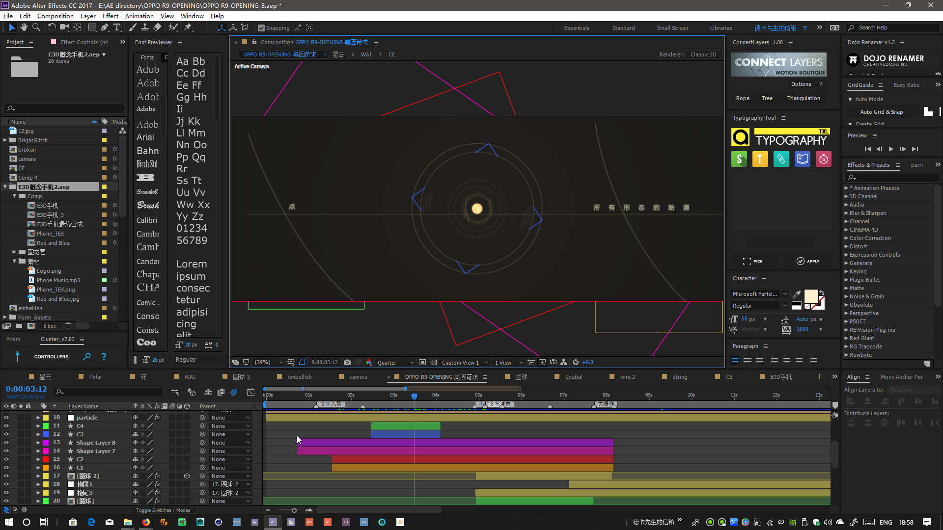Select the Rectangle shape tool

tap(92, 27)
